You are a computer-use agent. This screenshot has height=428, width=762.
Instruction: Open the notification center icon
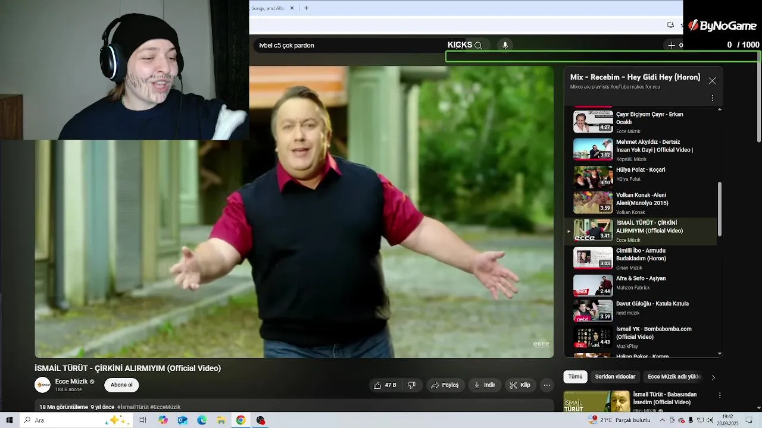(x=748, y=420)
